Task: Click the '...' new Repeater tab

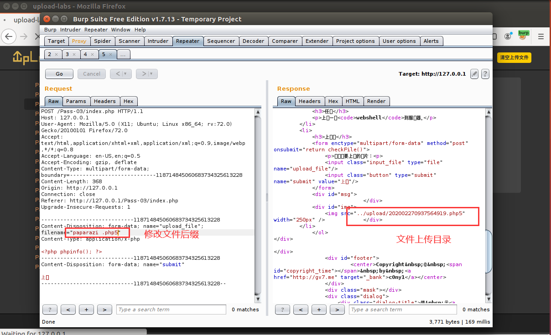Action: (x=123, y=54)
